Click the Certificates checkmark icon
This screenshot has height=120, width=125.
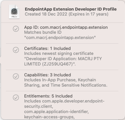click(x=16, y=50)
